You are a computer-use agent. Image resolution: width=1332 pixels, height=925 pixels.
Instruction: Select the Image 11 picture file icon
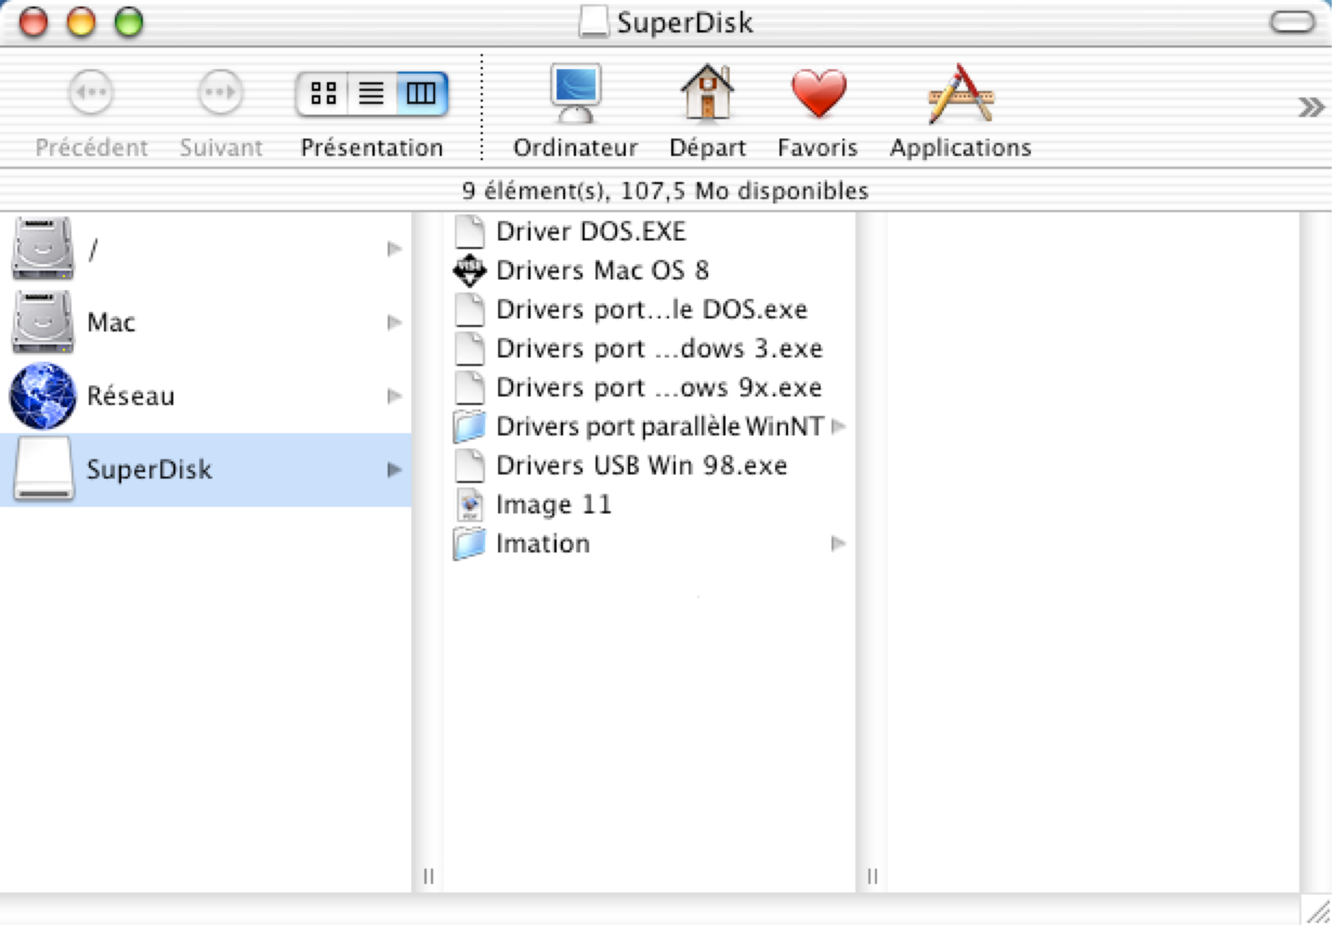(470, 505)
